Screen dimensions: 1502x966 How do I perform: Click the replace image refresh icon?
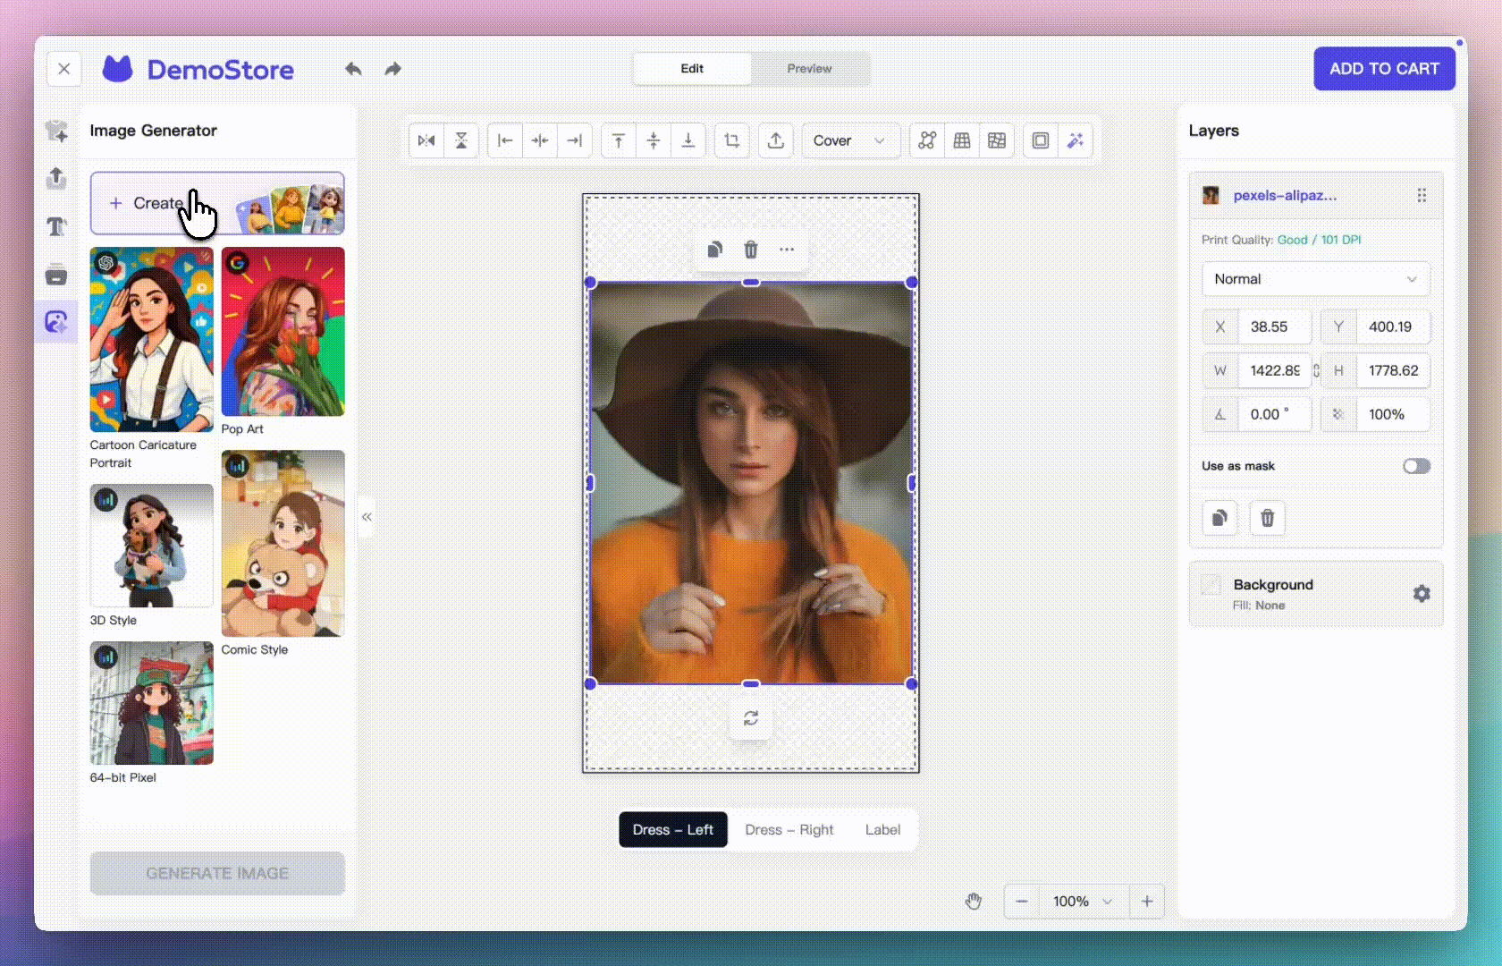point(751,718)
